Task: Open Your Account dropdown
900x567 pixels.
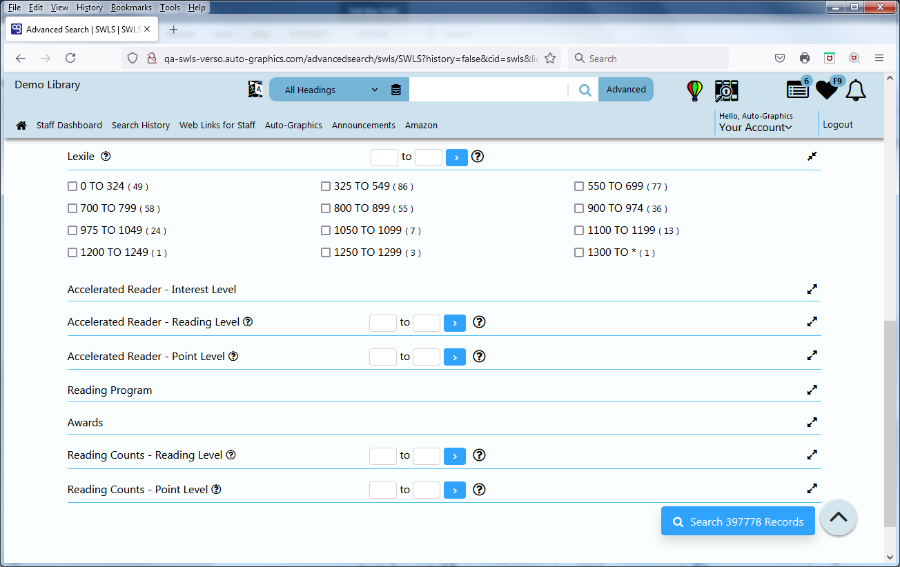Action: click(x=755, y=128)
